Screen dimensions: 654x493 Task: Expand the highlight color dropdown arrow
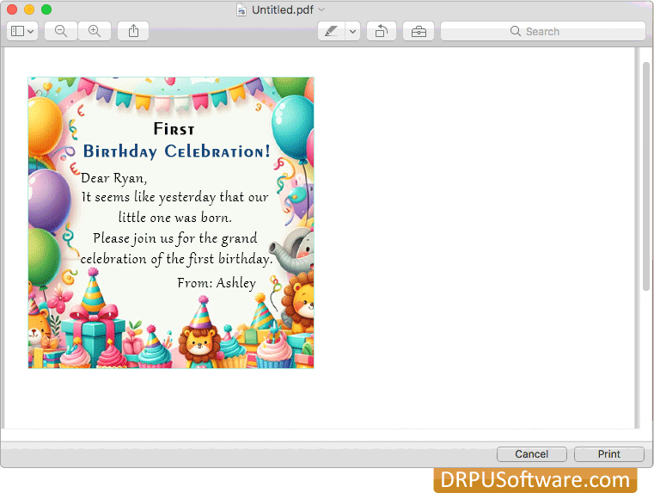[353, 31]
